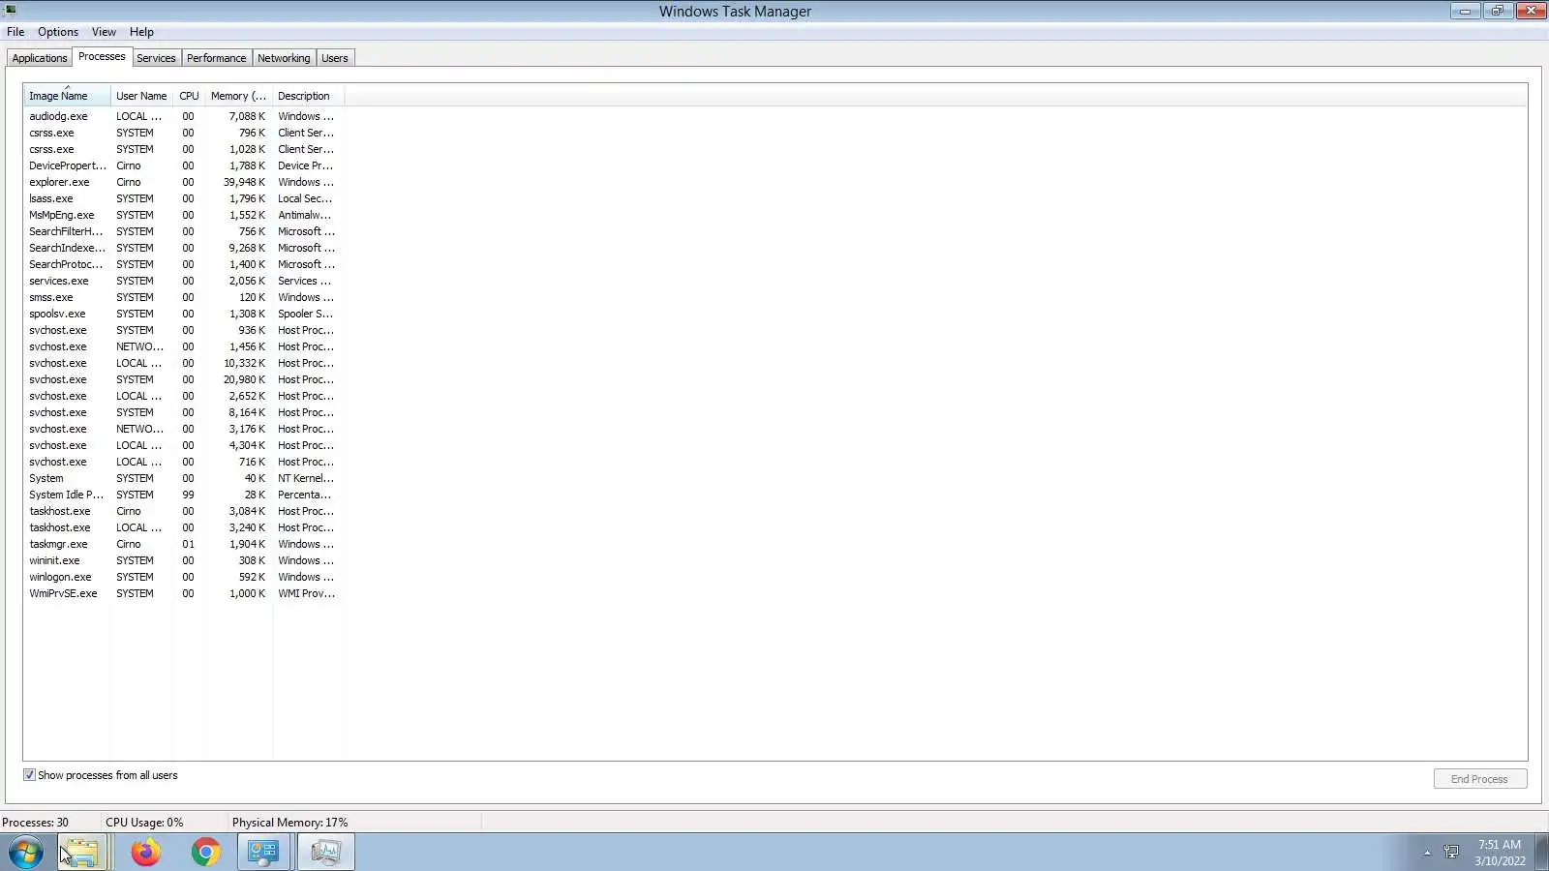Screen dimensions: 1549x871
Task: Select wininit.exe process row
Action: [x=184, y=560]
